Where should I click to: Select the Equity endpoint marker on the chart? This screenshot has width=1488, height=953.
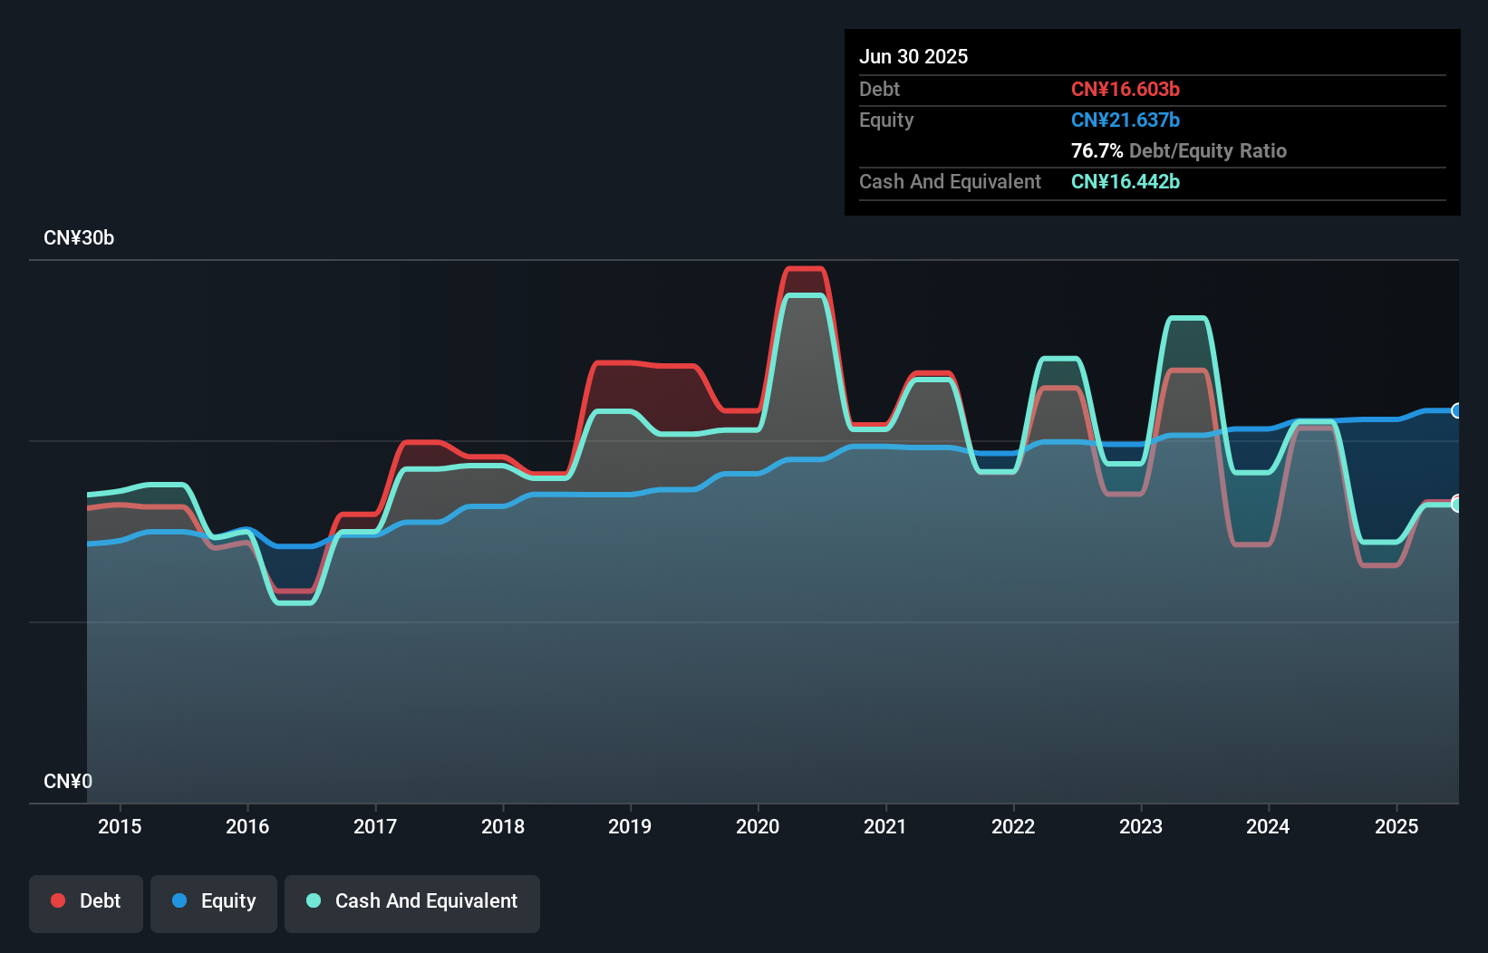coord(1455,410)
